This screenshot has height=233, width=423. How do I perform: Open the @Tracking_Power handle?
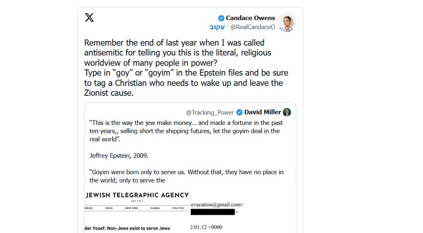coord(210,113)
